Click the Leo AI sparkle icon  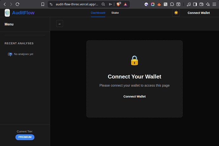pos(208,4)
